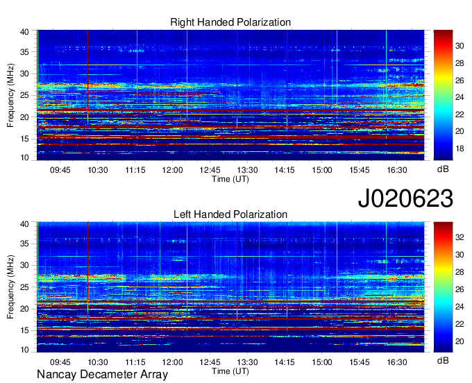Click the 15:45 time tick of the right-handed plot

pyautogui.click(x=360, y=170)
